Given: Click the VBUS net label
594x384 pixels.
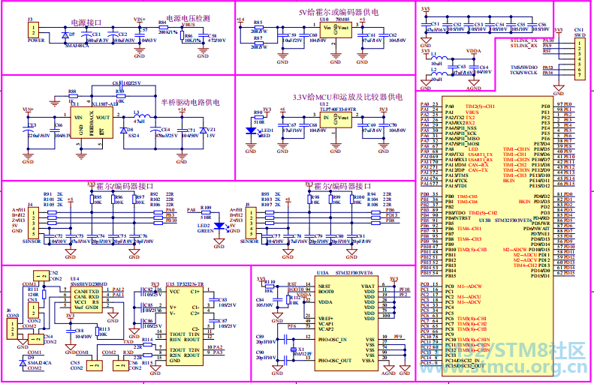Looking at the screenshot, I should click(188, 25).
